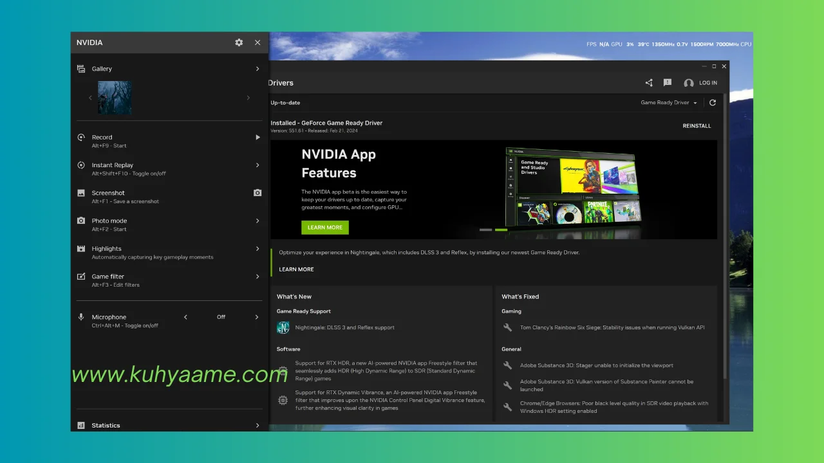Click the Nightingale game icon
Image resolution: width=824 pixels, height=463 pixels.
[x=283, y=328]
